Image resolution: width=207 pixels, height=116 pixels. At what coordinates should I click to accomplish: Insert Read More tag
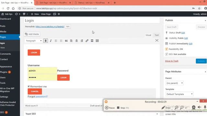(92, 41)
